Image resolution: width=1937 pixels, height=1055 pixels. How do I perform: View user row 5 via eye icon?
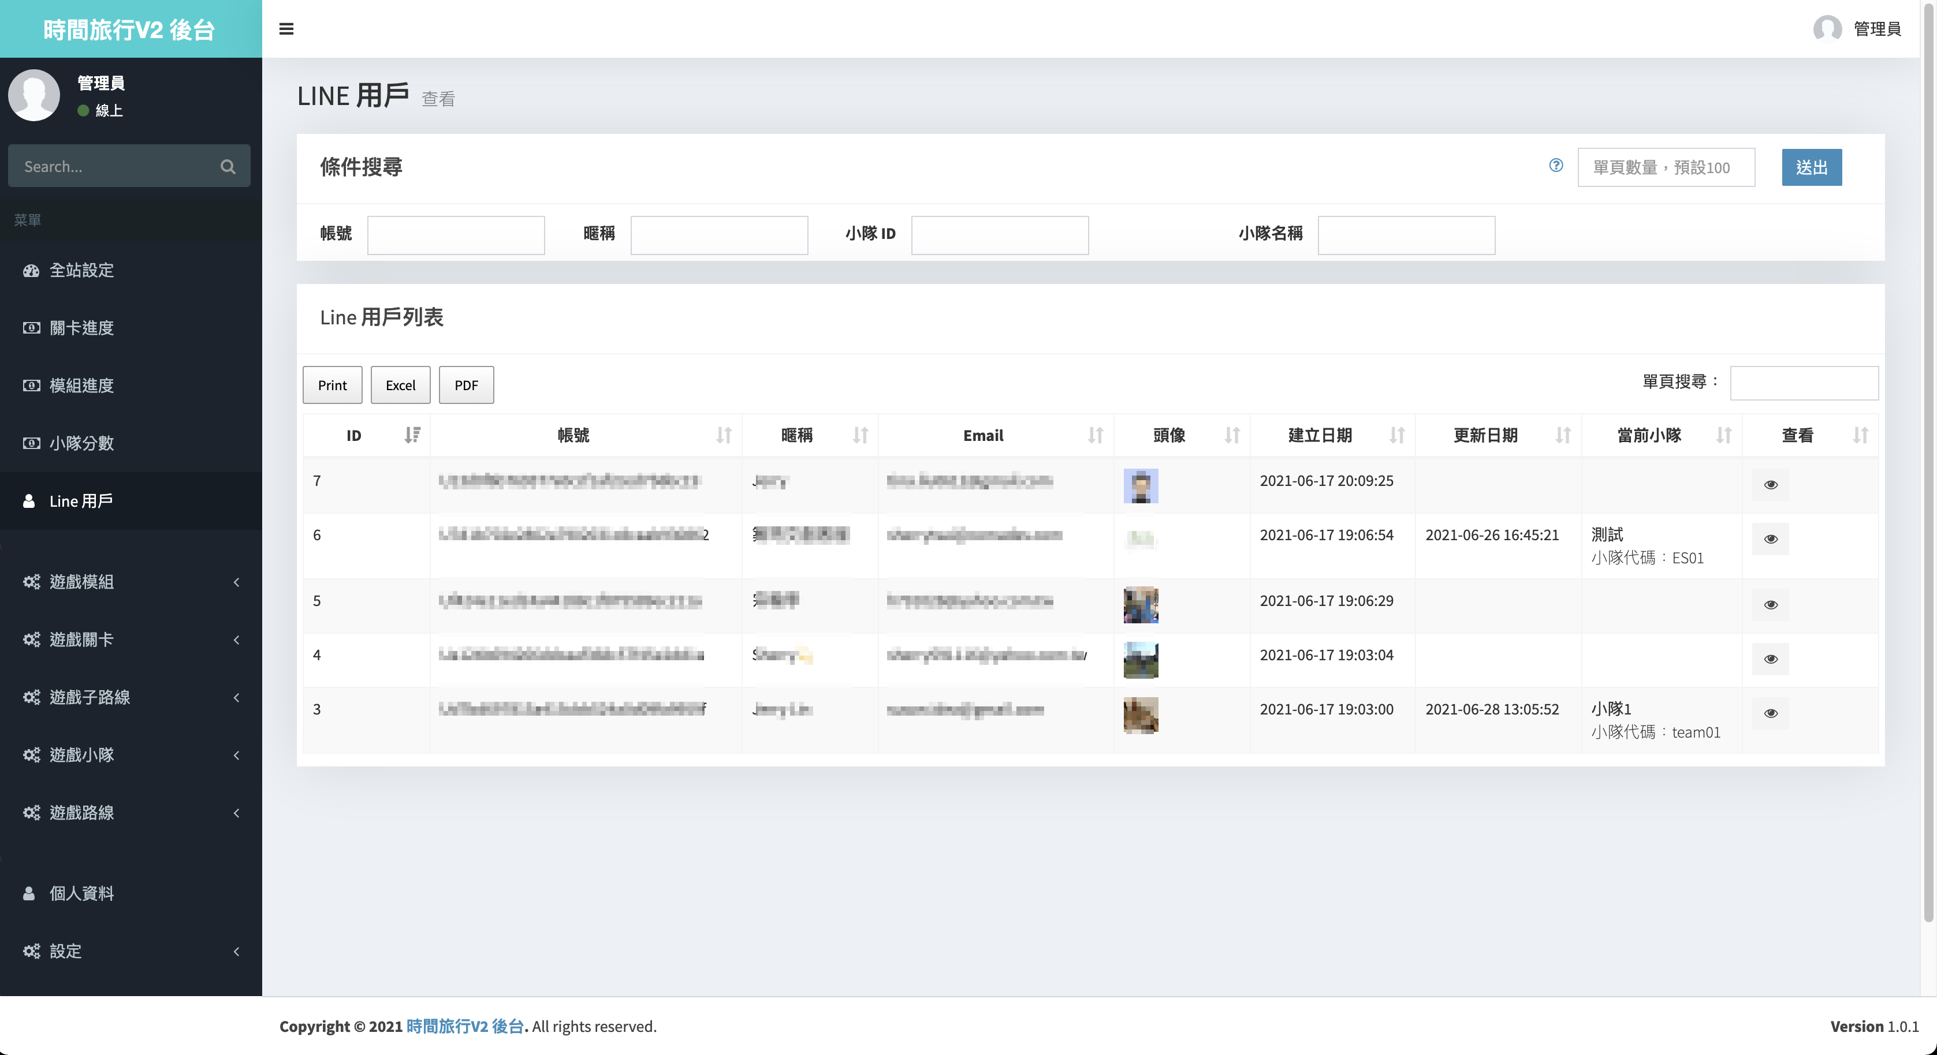pos(1770,605)
